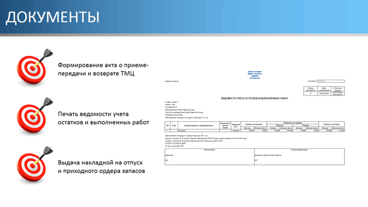The height and width of the screenshot is (207, 368).
Task: Click the document preview thumbnail
Action: click(x=255, y=117)
